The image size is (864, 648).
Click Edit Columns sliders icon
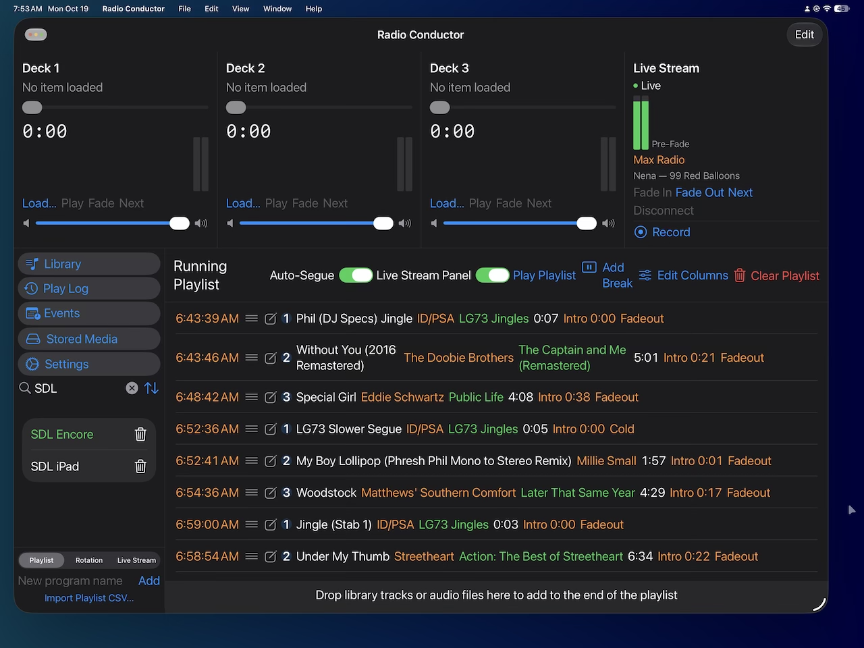(x=645, y=275)
